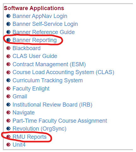
Task: Select the circled RMU Reports link
Action: [30, 137]
